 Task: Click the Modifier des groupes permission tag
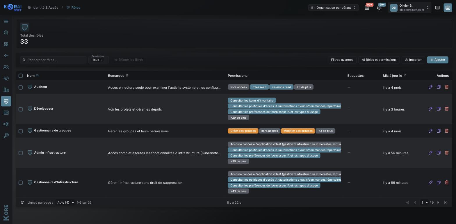298,131
